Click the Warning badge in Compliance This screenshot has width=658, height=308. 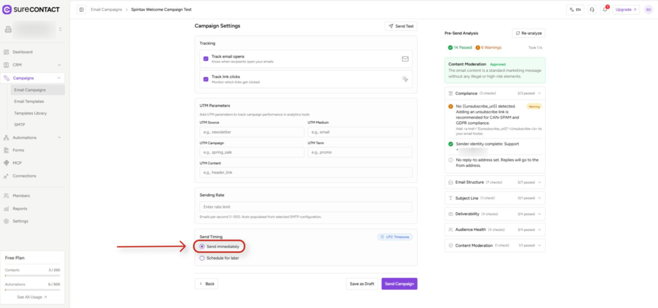pos(534,106)
